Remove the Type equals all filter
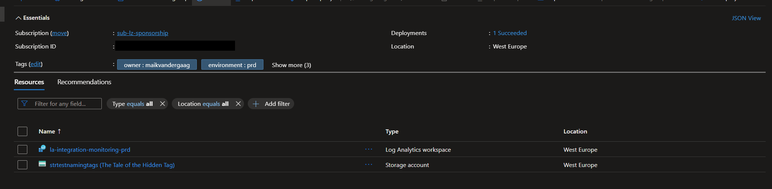This screenshot has height=189, width=772. pyautogui.click(x=162, y=104)
